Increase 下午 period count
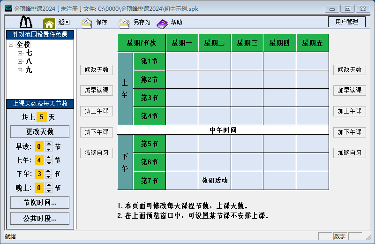 (x=49, y=171)
